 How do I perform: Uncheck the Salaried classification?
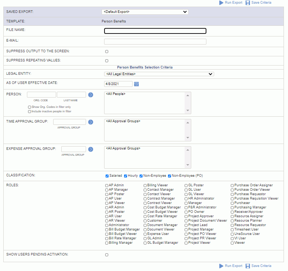[x=107, y=176]
